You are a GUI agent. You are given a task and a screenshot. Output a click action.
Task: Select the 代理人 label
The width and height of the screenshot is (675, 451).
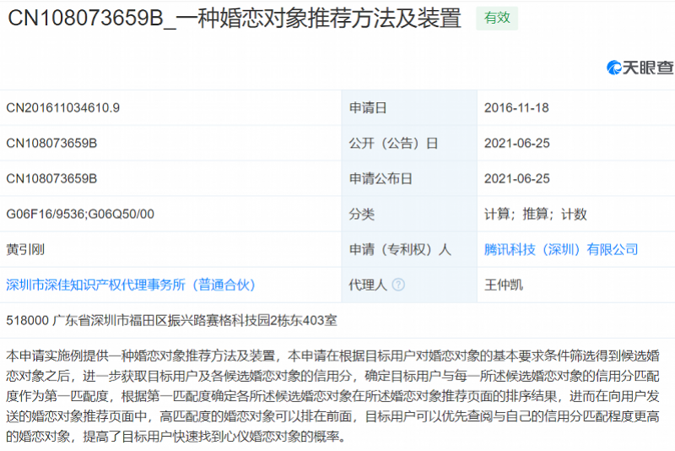click(368, 285)
